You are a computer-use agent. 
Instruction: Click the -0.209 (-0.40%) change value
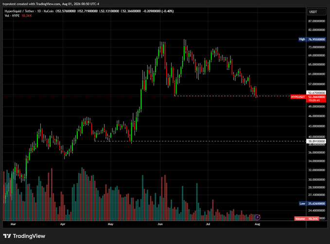coord(158,11)
